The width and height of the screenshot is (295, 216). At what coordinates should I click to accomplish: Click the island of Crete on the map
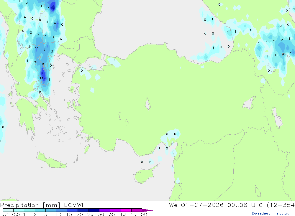click(51, 161)
